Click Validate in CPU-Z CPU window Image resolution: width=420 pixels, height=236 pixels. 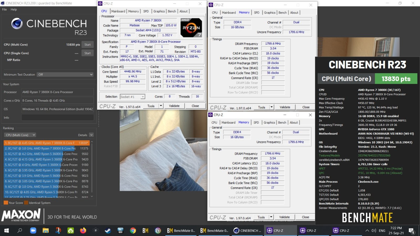click(x=174, y=106)
